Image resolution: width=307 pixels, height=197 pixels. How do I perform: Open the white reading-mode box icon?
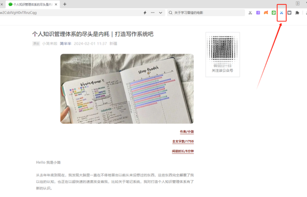click(x=289, y=13)
